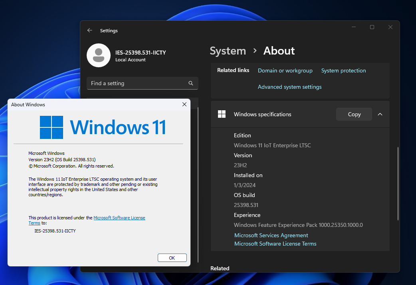Click the Settings page vertical scrollbar
Viewport: 416px width, 285px height.
click(x=398, y=183)
